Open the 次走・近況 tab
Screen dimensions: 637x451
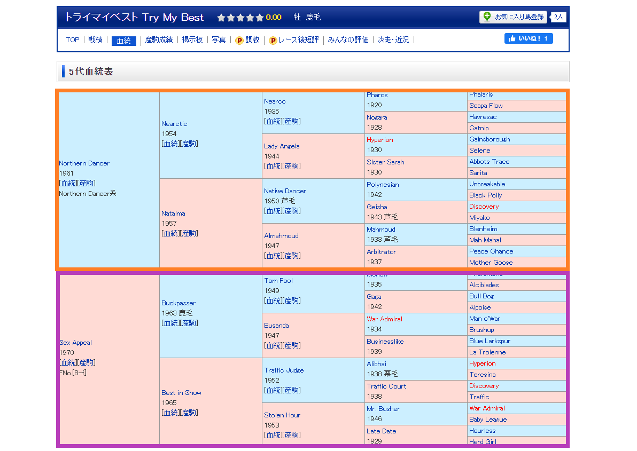pyautogui.click(x=393, y=39)
